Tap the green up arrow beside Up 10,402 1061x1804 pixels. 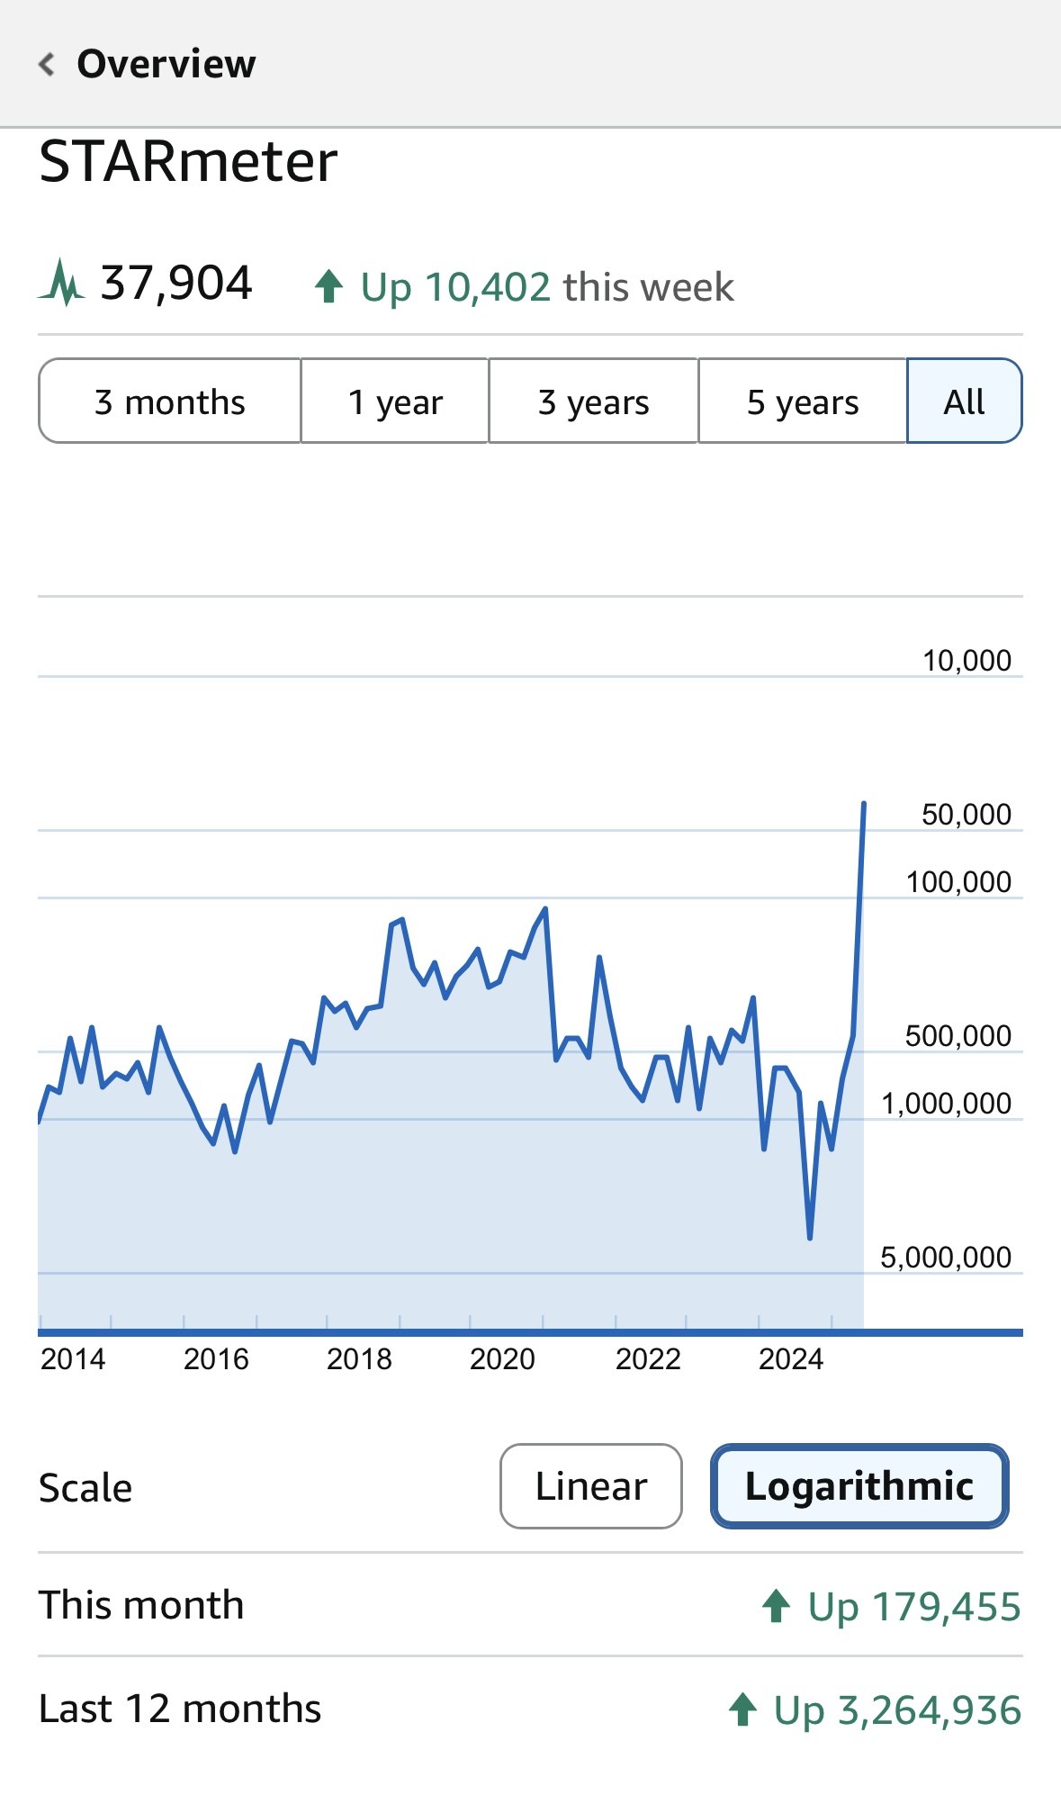329,287
